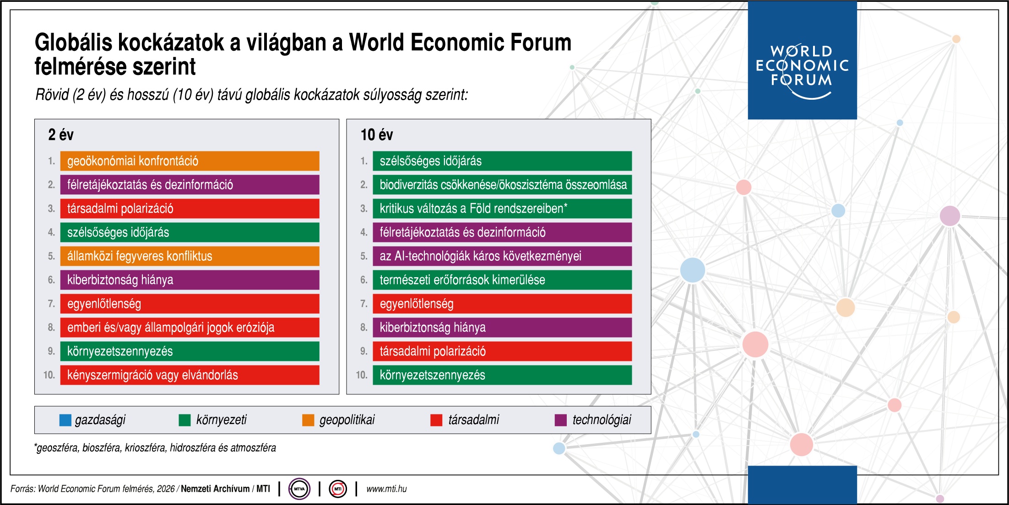
Task: Click the kényszermigráció vagy elvándorlás bar
Action: coord(190,375)
